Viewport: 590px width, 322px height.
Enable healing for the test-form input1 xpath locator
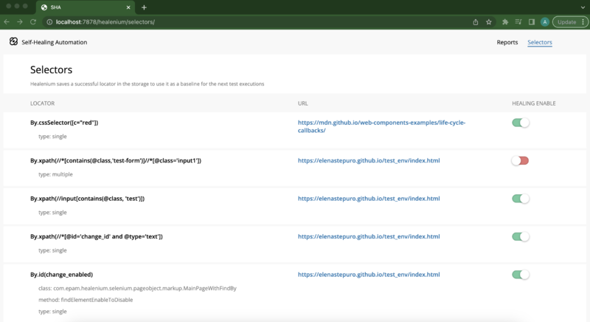pos(521,160)
